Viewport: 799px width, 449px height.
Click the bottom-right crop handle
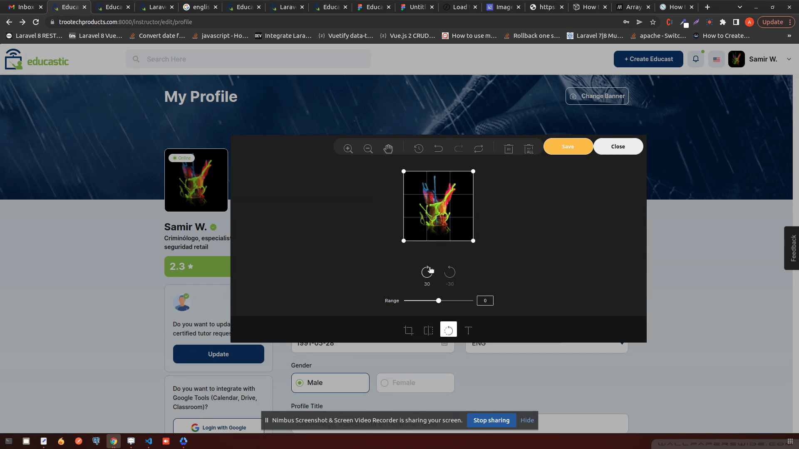473,241
